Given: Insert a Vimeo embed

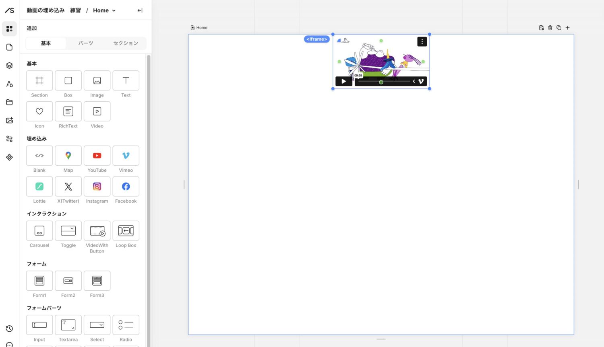Looking at the screenshot, I should tap(126, 156).
